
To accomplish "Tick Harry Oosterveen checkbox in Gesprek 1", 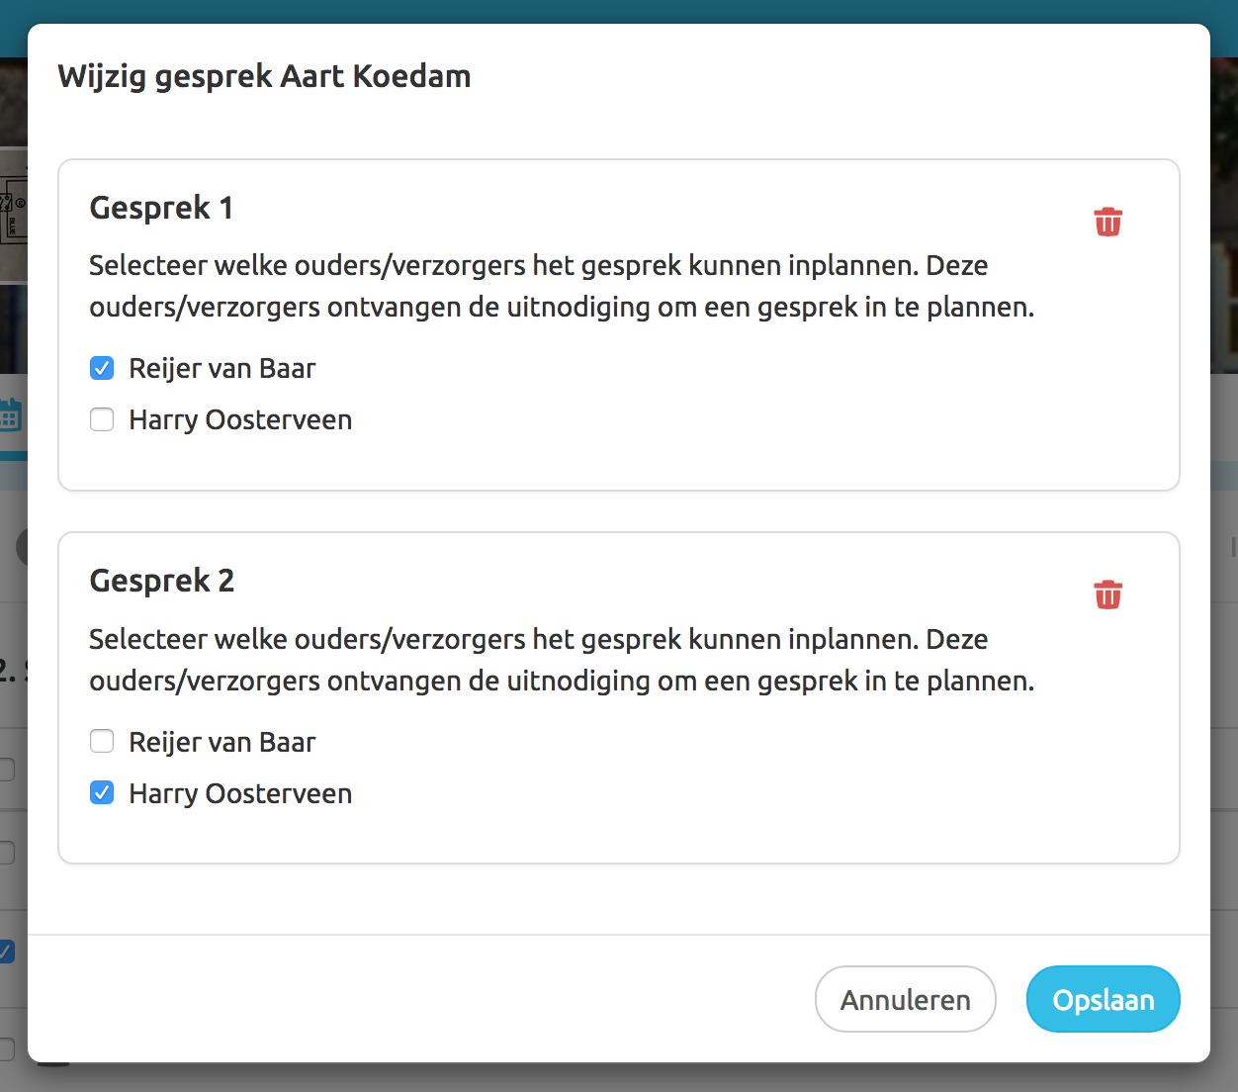I will (102, 419).
